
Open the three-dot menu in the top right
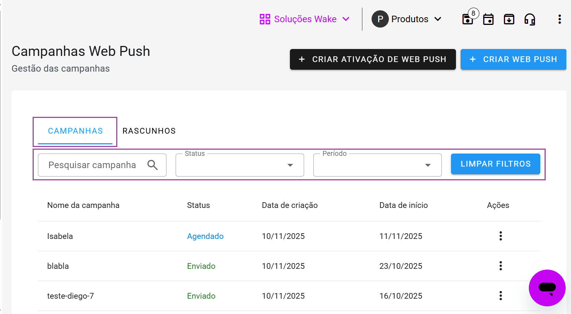tap(559, 19)
